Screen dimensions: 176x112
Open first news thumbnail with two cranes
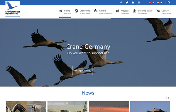coord(26,106)
